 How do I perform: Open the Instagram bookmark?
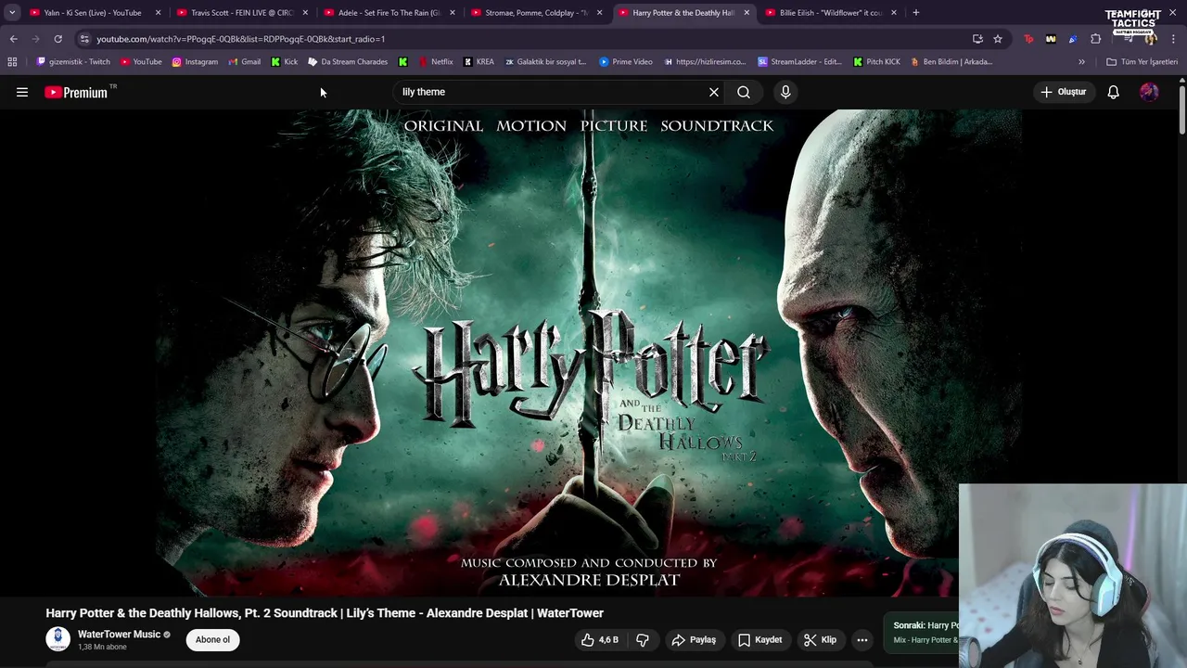coord(195,62)
